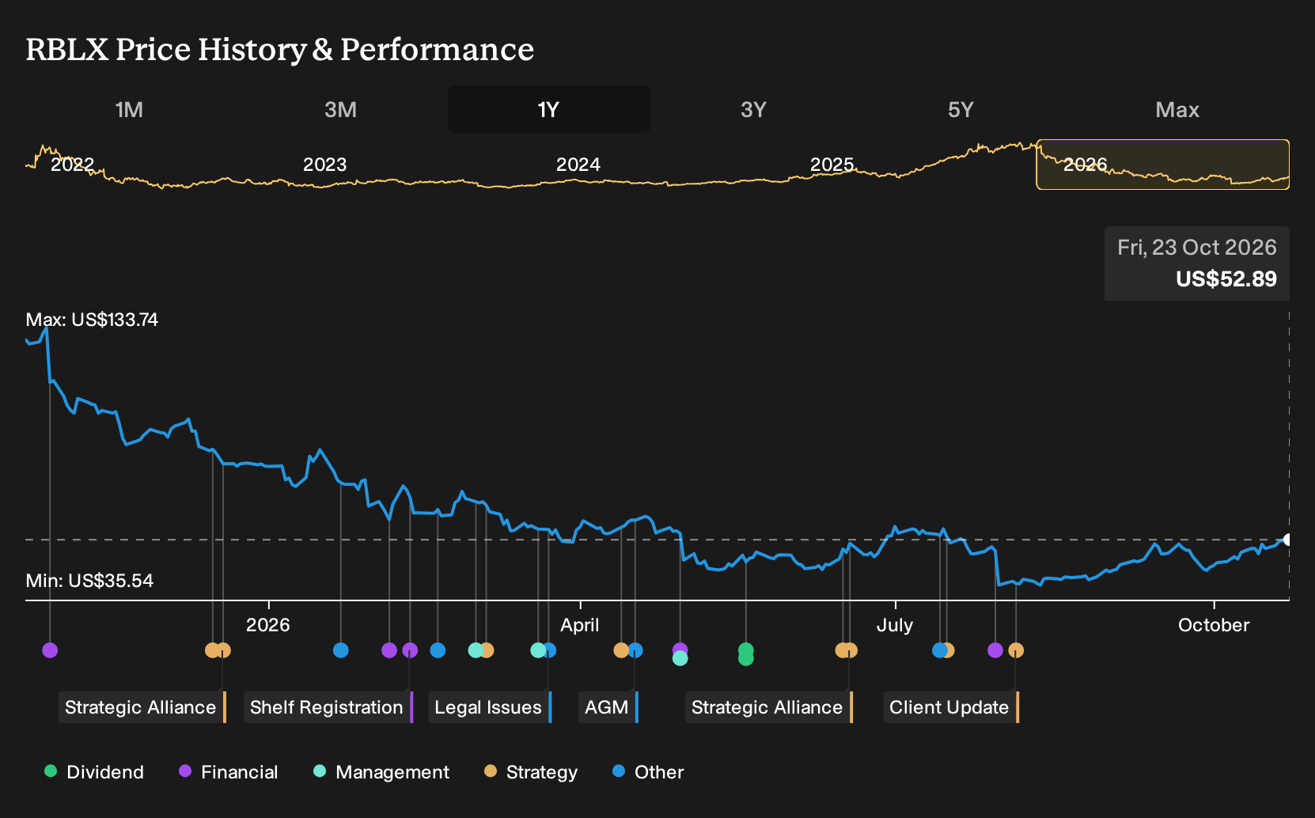This screenshot has width=1315, height=818.
Task: Switch to the 5Y time range tab
Action: tap(961, 110)
